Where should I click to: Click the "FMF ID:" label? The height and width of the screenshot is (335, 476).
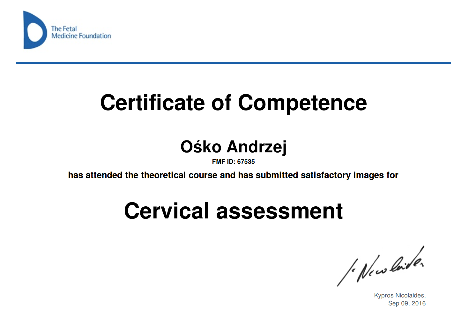point(224,162)
